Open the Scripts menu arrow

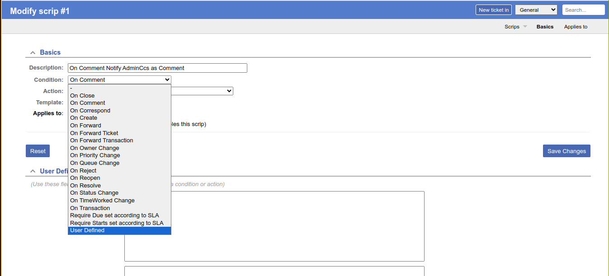[x=525, y=27]
